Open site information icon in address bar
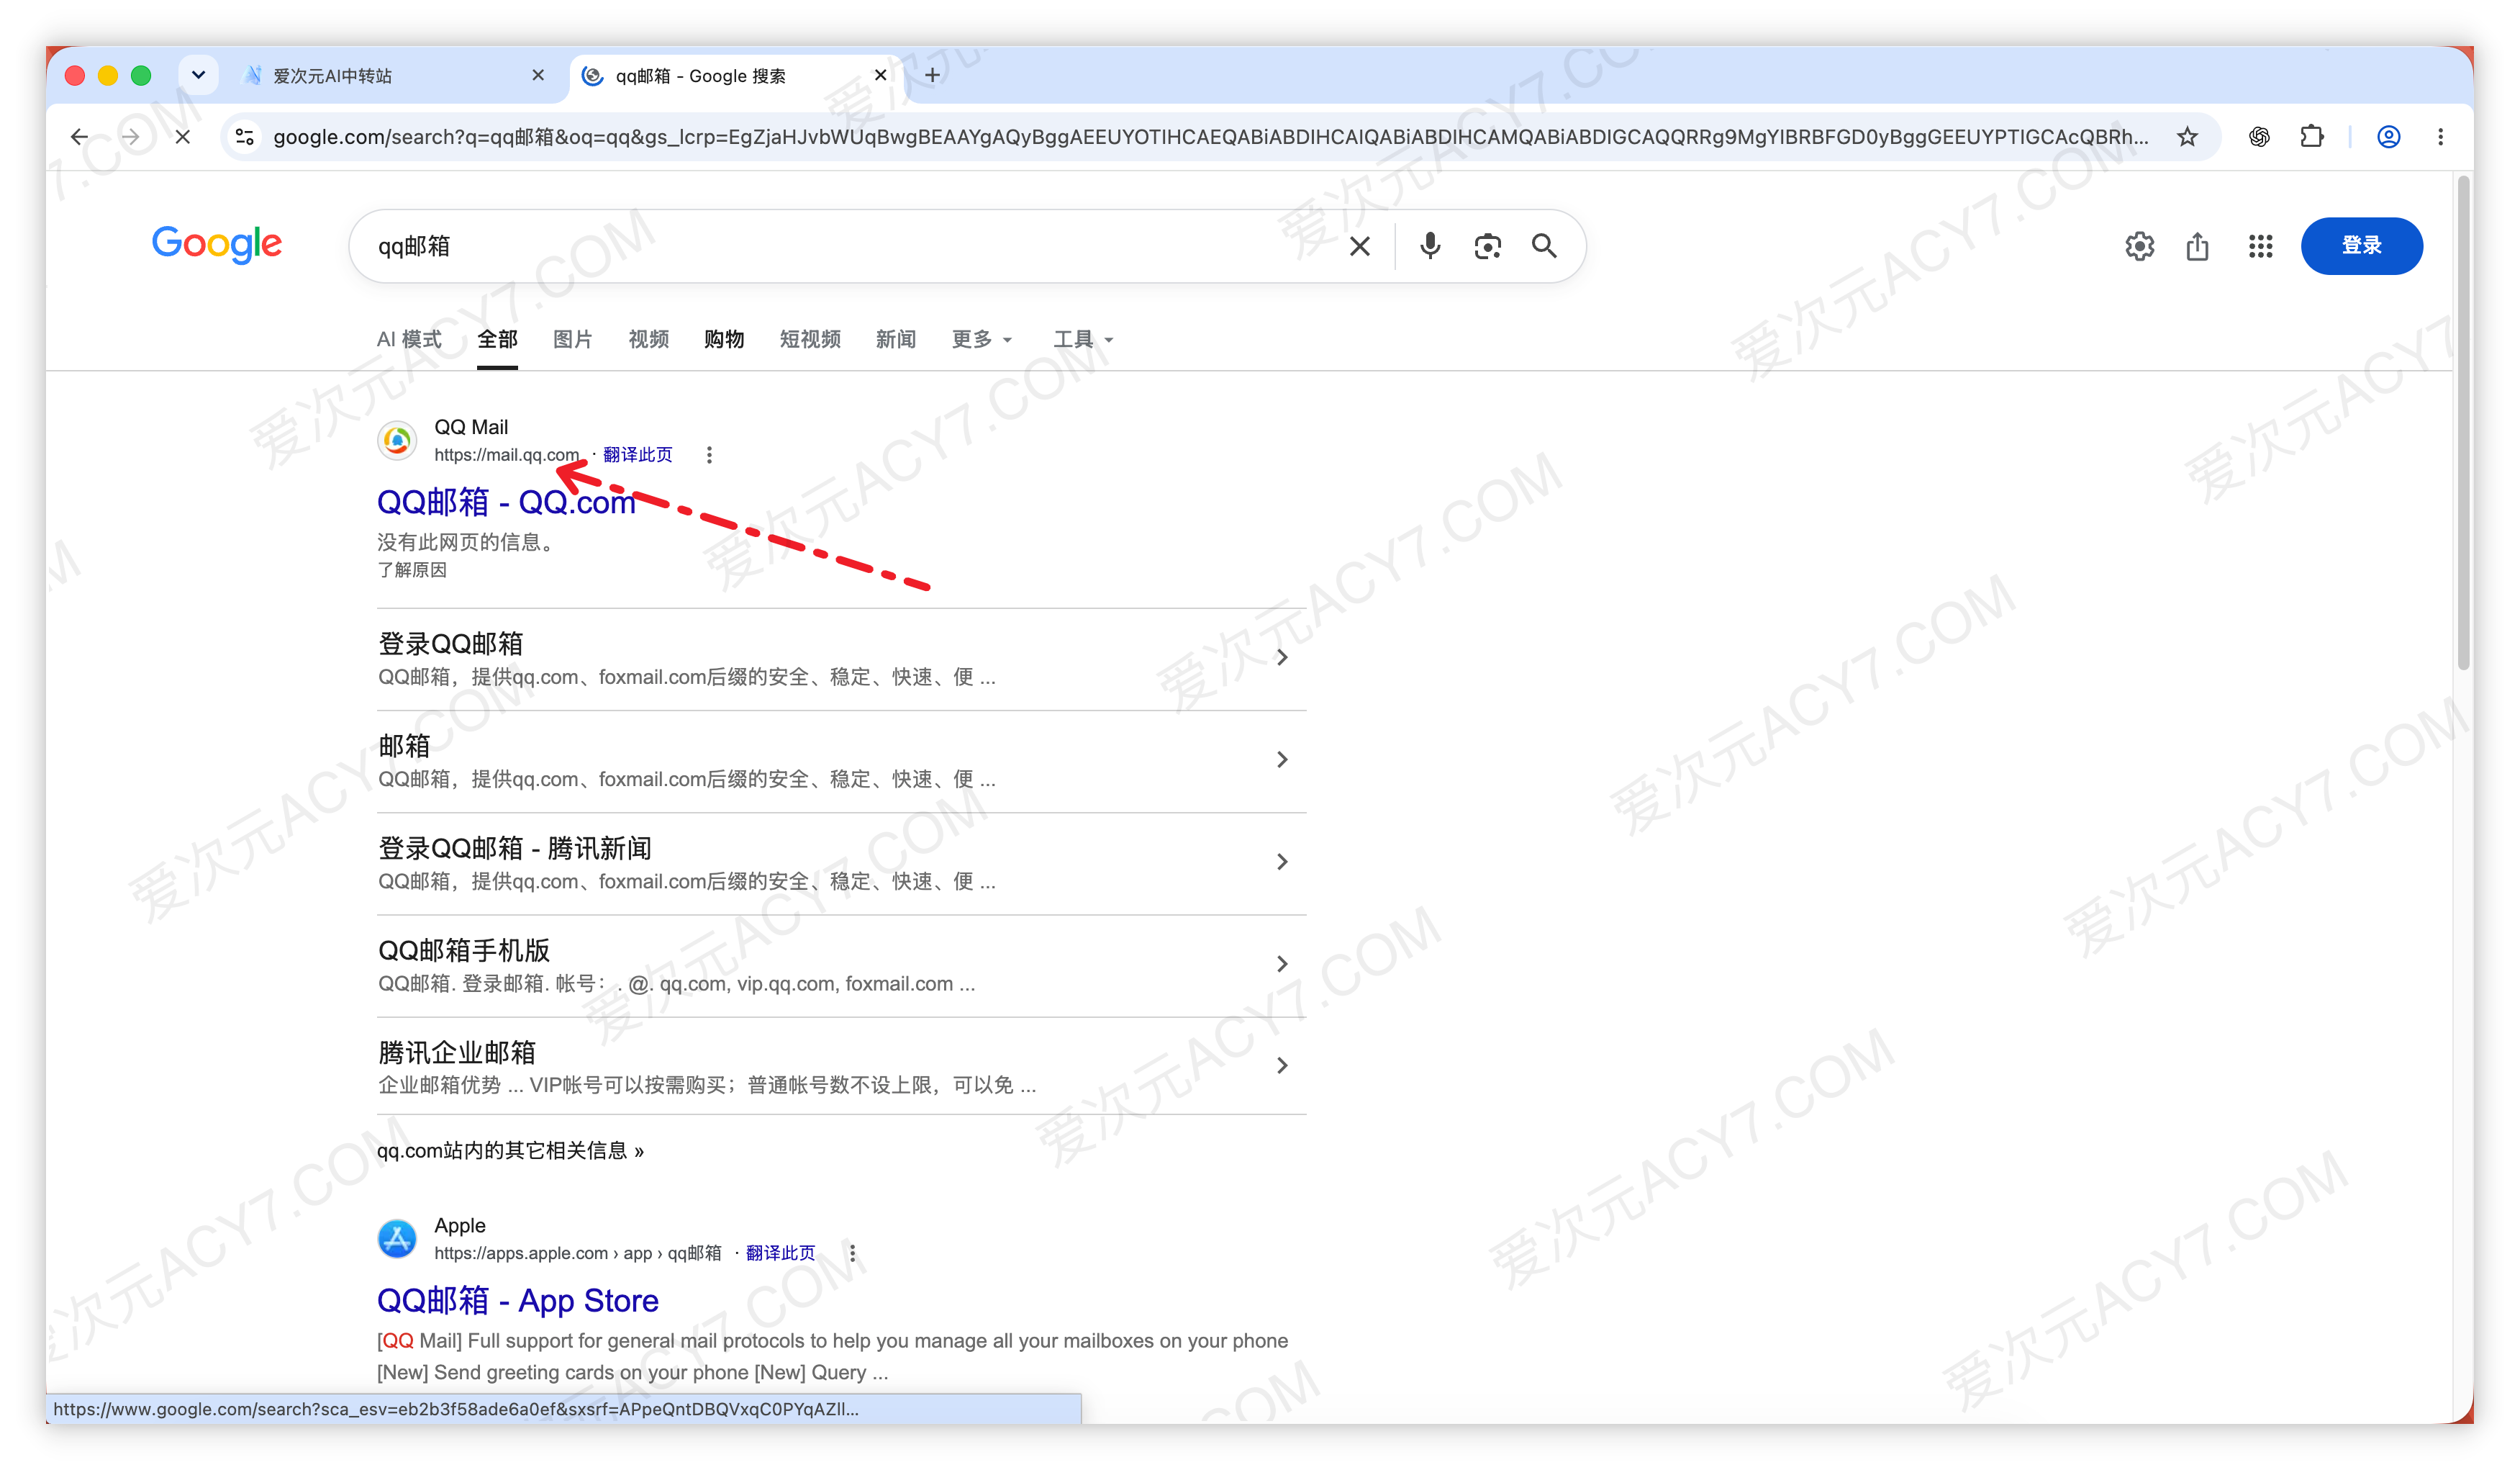The width and height of the screenshot is (2520, 1470). coord(244,137)
